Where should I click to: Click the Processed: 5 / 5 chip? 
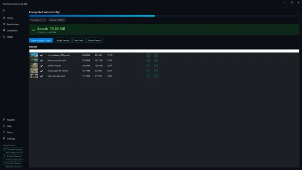coord(38,20)
